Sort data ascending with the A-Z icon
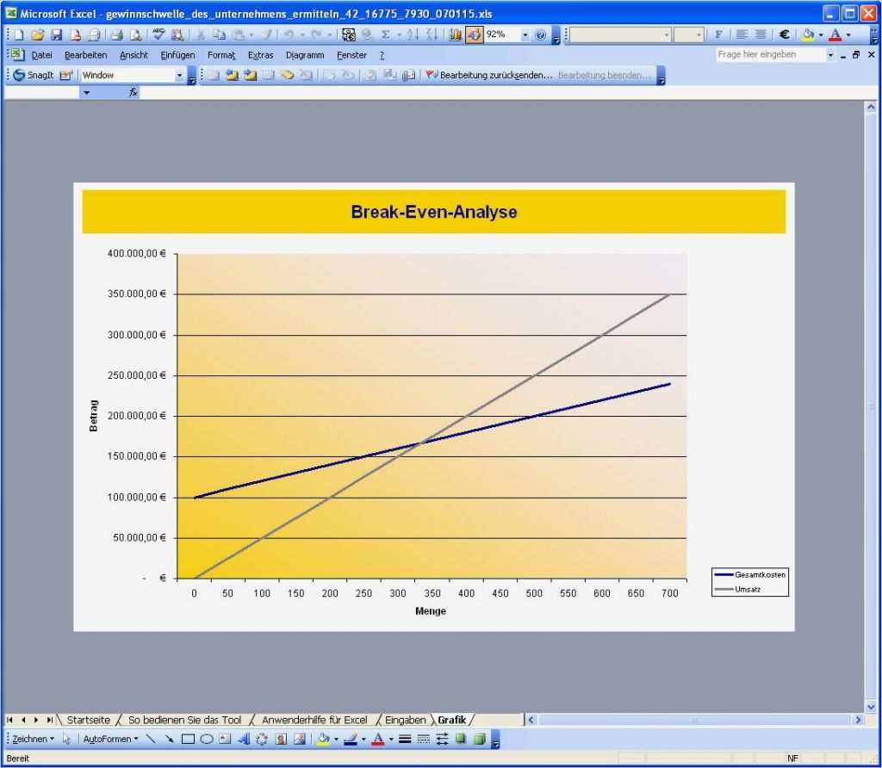 pos(413,34)
